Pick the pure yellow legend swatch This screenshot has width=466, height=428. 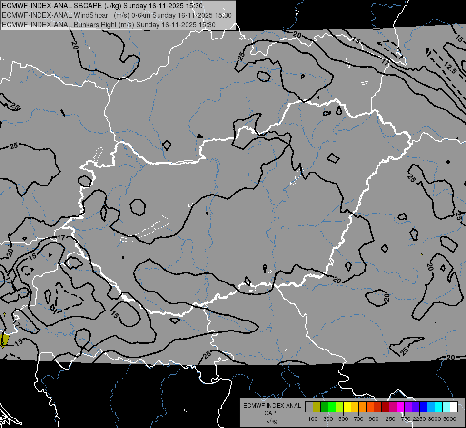[x=347, y=407]
